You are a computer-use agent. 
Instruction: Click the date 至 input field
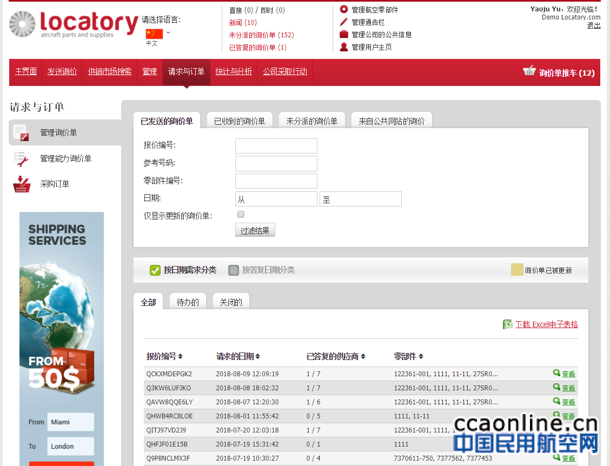(361, 199)
